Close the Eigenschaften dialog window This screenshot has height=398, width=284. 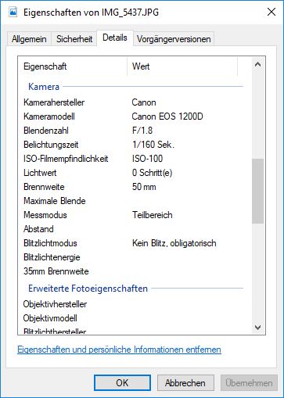click(x=271, y=12)
